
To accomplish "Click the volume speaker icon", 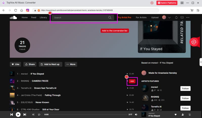I will click(136, 114).
